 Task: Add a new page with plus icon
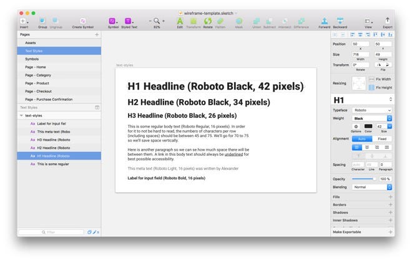(x=97, y=34)
